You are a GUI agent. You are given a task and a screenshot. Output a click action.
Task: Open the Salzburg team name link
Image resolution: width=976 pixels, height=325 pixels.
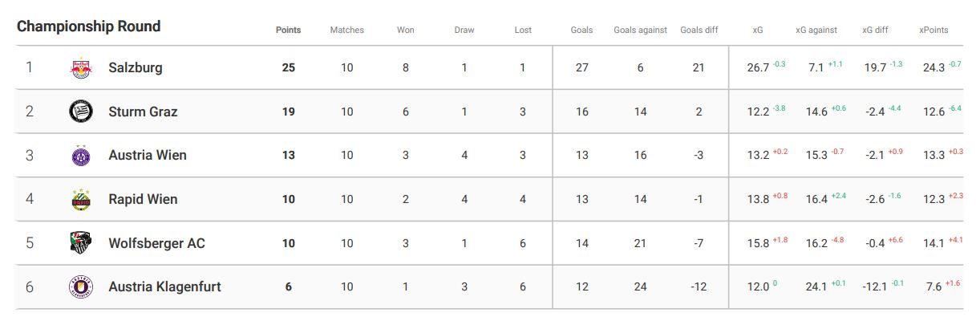click(x=136, y=68)
